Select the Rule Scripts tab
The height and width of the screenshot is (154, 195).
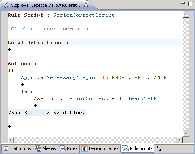pos(137,148)
